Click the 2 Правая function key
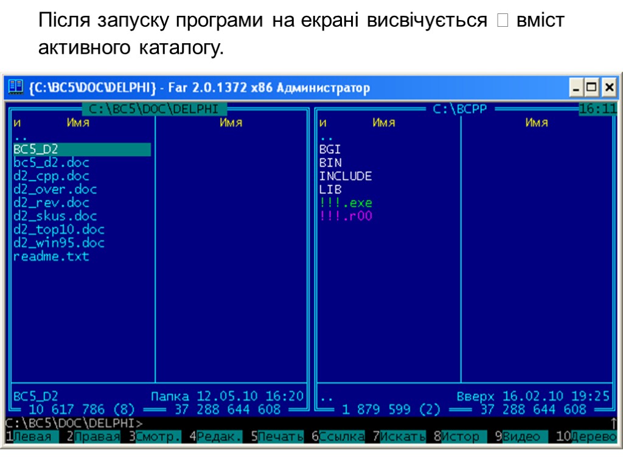 [x=93, y=437]
